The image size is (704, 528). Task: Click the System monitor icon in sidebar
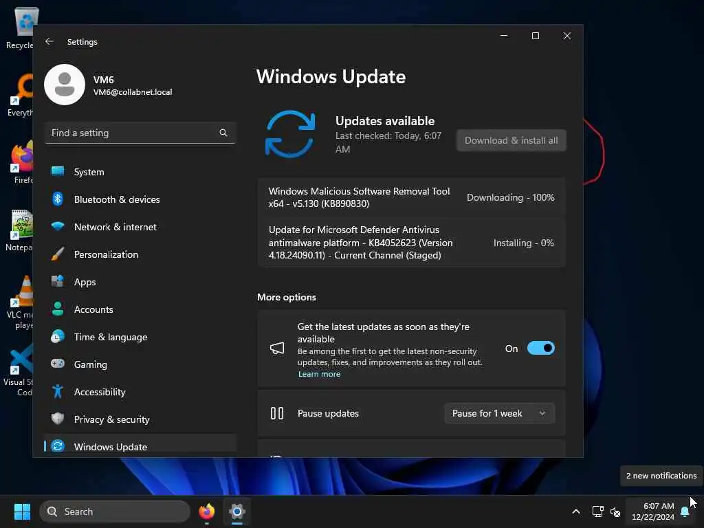(58, 171)
